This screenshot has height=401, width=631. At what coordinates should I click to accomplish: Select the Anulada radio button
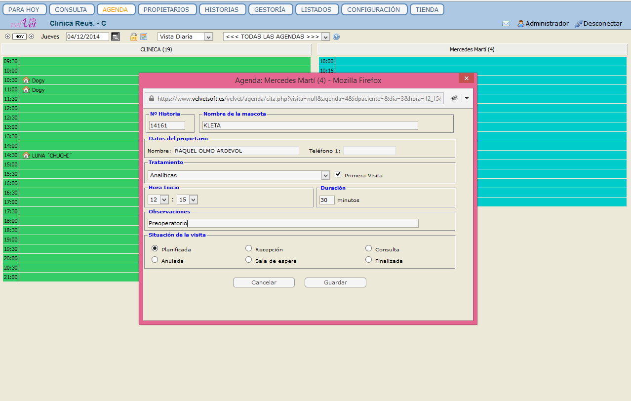[155, 260]
